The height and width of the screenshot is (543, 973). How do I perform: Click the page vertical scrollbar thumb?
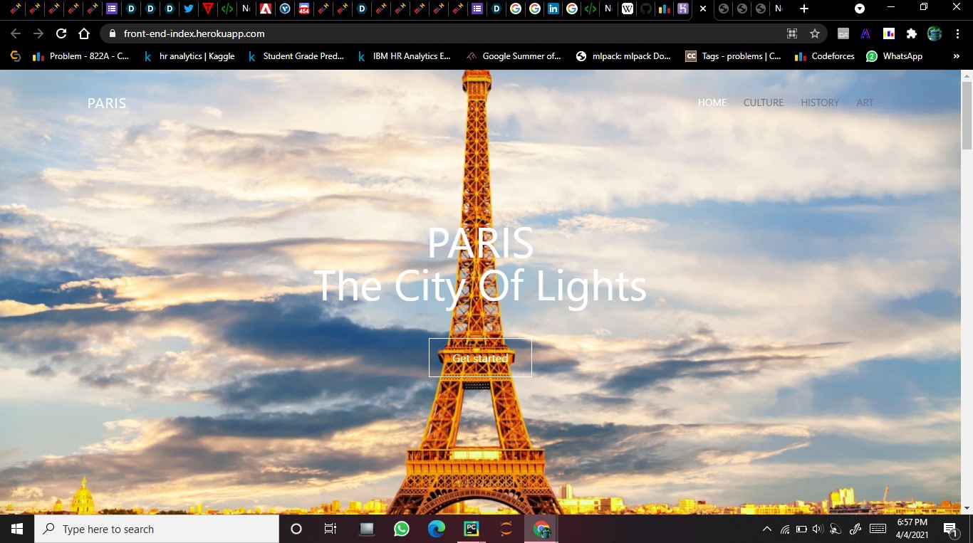[967, 115]
